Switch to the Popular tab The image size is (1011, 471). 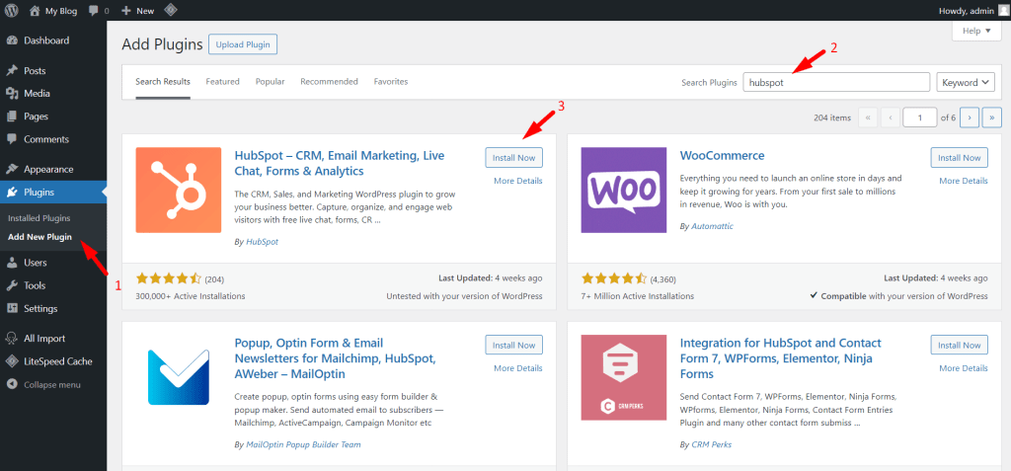point(271,82)
